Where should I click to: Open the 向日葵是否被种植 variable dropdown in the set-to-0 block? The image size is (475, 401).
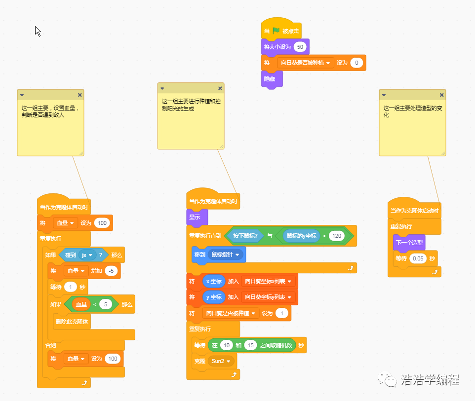(305, 63)
